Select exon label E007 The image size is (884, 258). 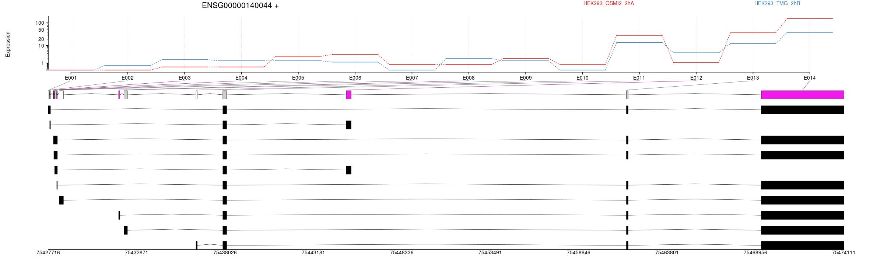pyautogui.click(x=412, y=78)
